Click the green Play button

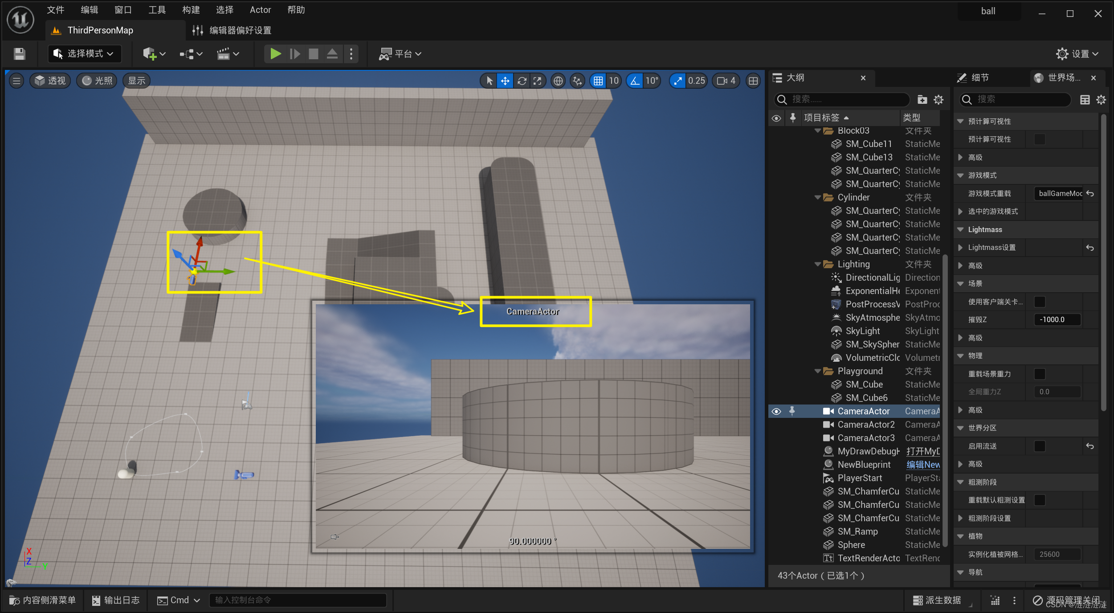click(x=275, y=54)
